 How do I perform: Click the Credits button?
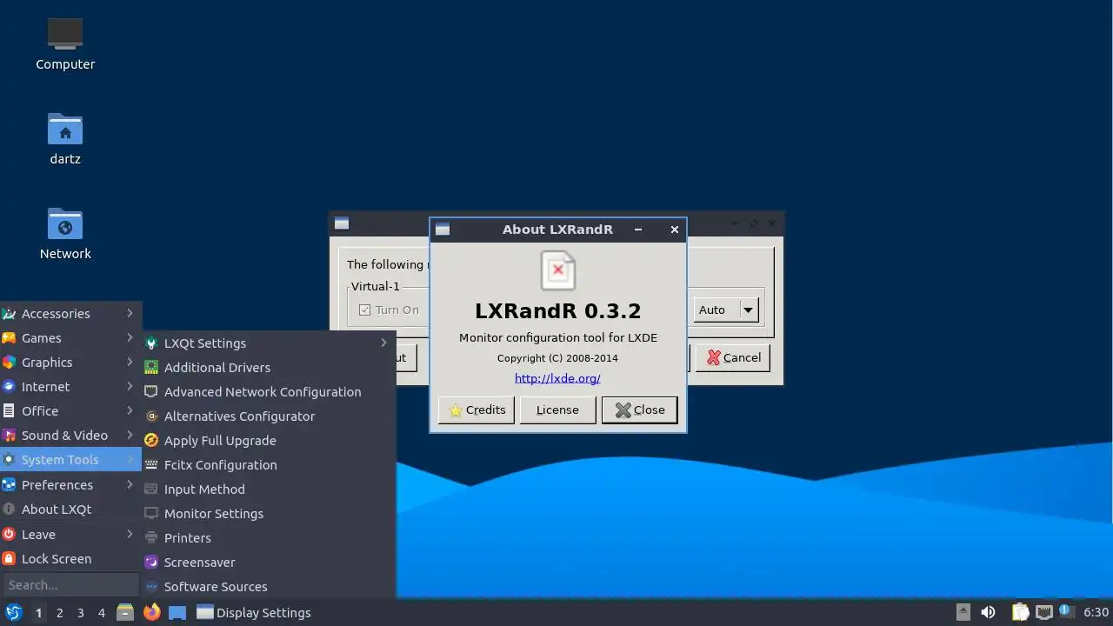coord(477,410)
